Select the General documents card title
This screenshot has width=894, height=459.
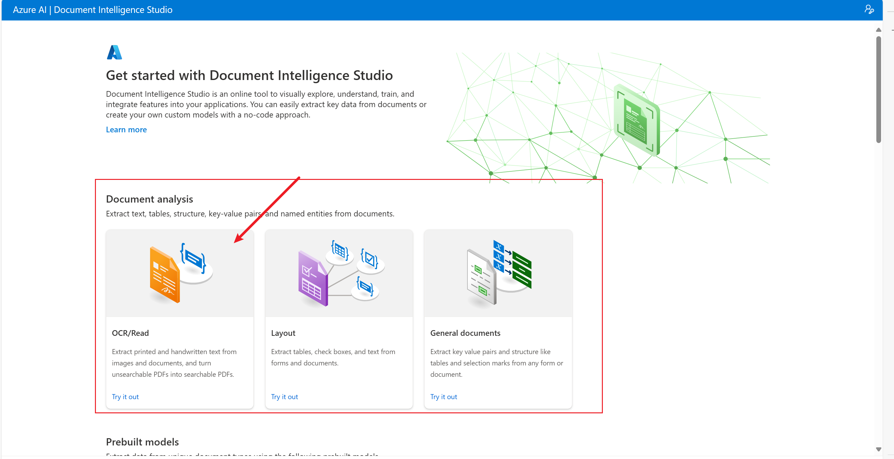[465, 333]
